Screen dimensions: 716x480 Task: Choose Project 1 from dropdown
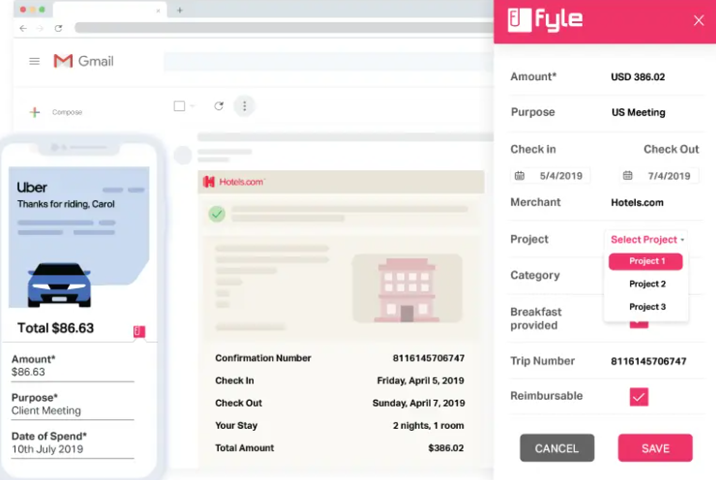645,261
